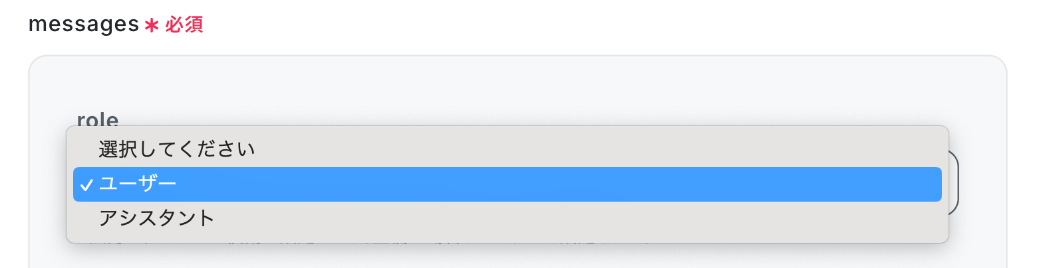Click the checkmark icon beside ユーザー

tap(86, 185)
